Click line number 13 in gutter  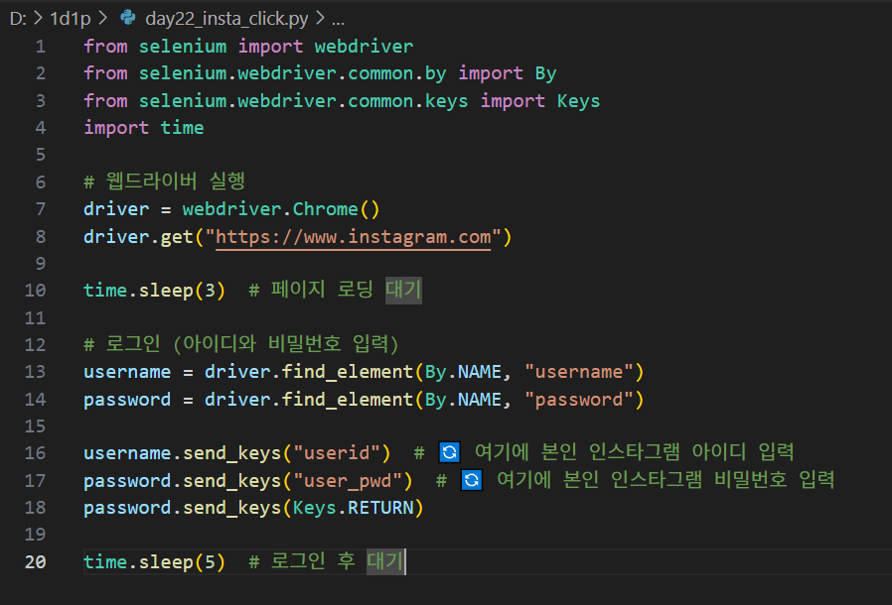point(35,372)
